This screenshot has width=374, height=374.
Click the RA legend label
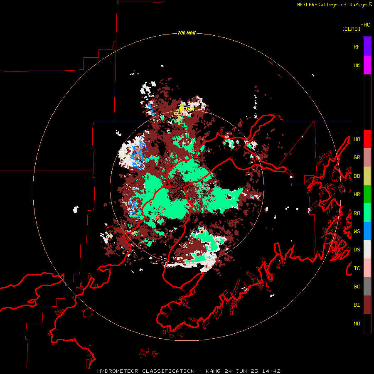coord(357,213)
